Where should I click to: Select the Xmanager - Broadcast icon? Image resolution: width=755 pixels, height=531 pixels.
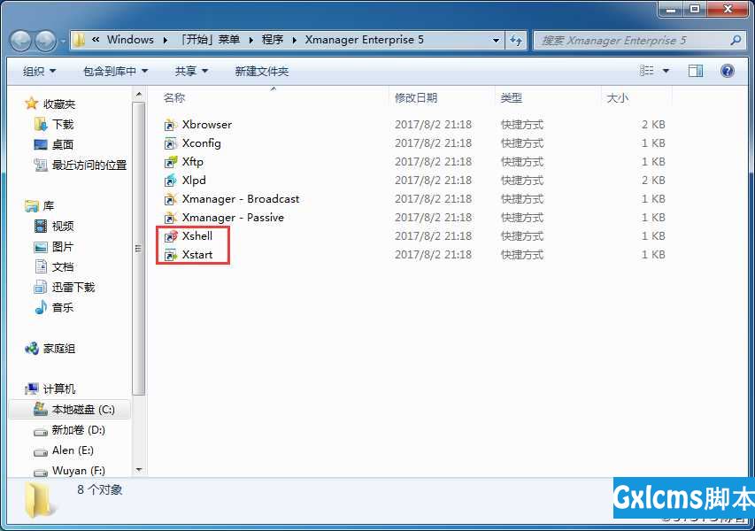click(171, 199)
